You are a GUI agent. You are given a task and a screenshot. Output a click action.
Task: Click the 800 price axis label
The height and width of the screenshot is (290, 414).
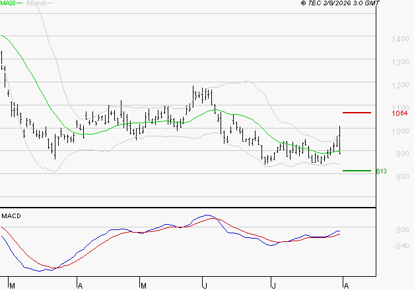[x=403, y=177]
